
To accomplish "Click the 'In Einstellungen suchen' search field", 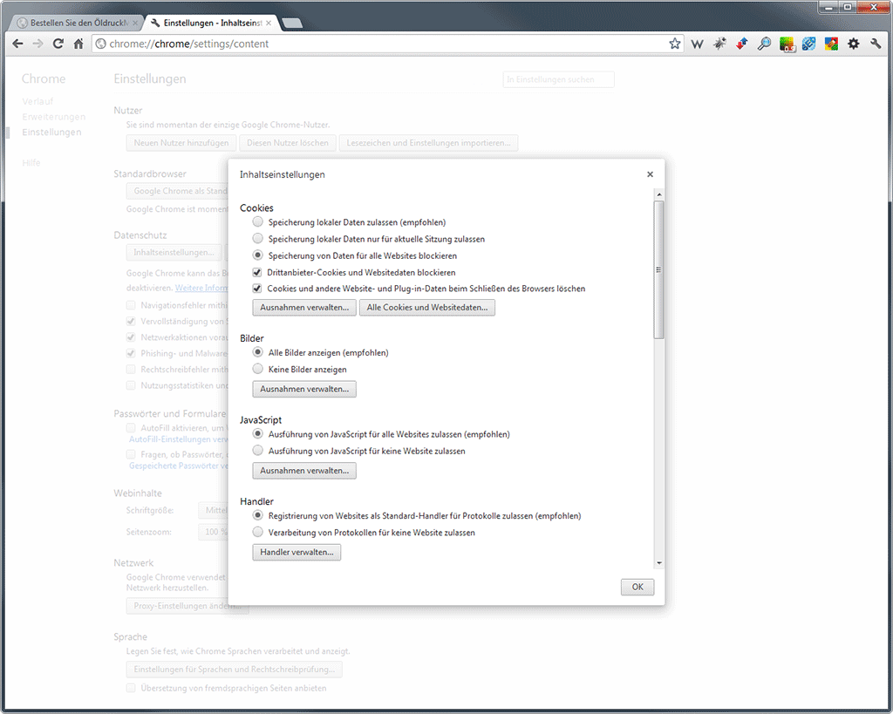I will click(x=558, y=79).
